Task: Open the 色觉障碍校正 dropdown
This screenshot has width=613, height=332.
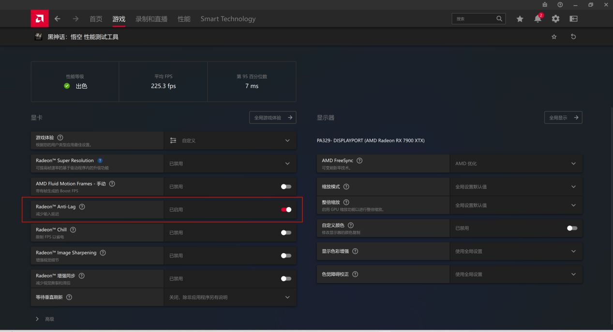Action: [x=516, y=274]
